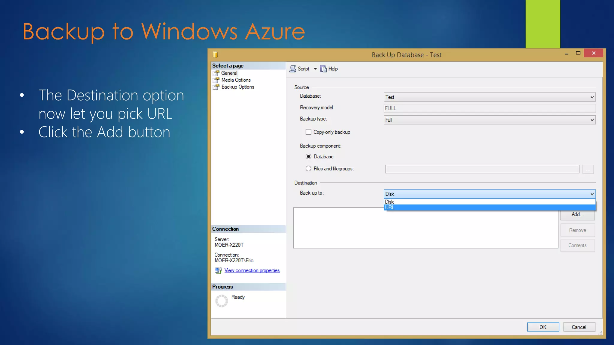Enable the Copy-only backup checkbox
The image size is (614, 345).
coord(308,132)
